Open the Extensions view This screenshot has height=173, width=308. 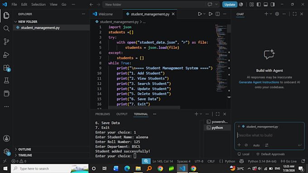pos(6,68)
